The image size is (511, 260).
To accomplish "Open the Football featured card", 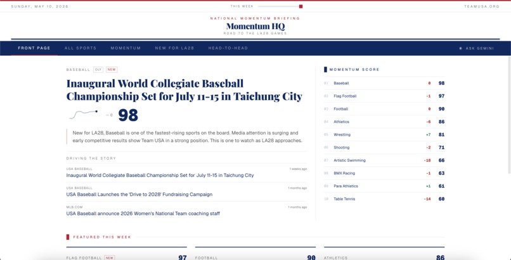I will (x=256, y=254).
